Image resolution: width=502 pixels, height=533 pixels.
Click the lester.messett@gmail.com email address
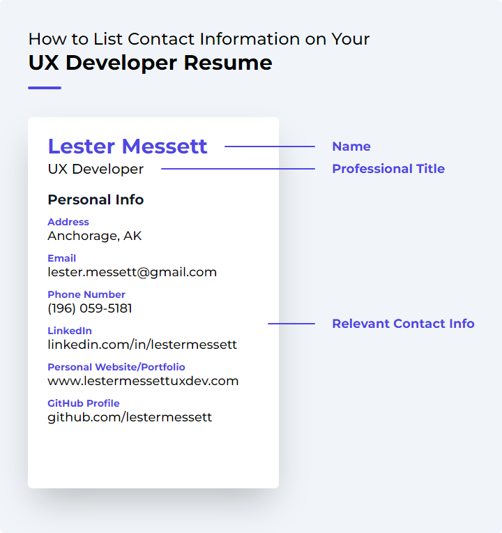pos(132,272)
